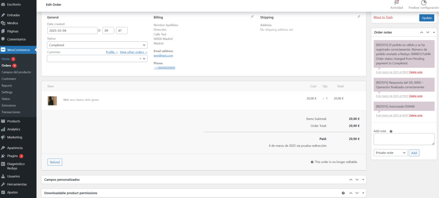Click the Billing edit pencil icon
Screen dimensions: 439x198
[252, 17]
